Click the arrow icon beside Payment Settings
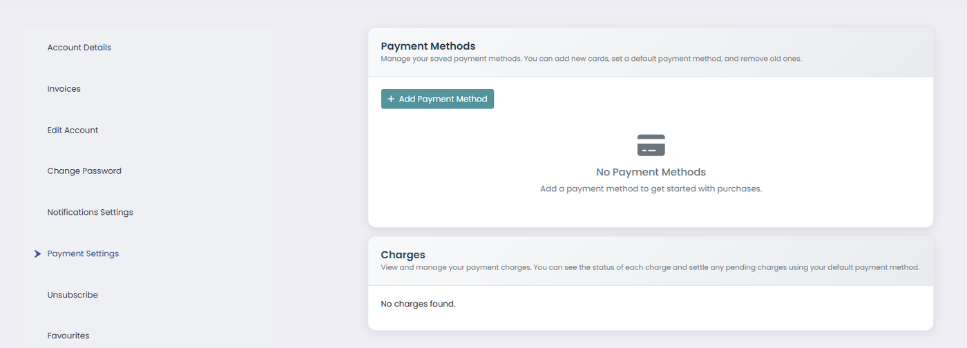This screenshot has height=348, width=967. 38,254
